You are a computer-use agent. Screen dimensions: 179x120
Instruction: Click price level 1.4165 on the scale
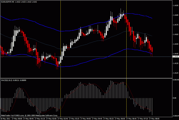click(x=176, y=34)
